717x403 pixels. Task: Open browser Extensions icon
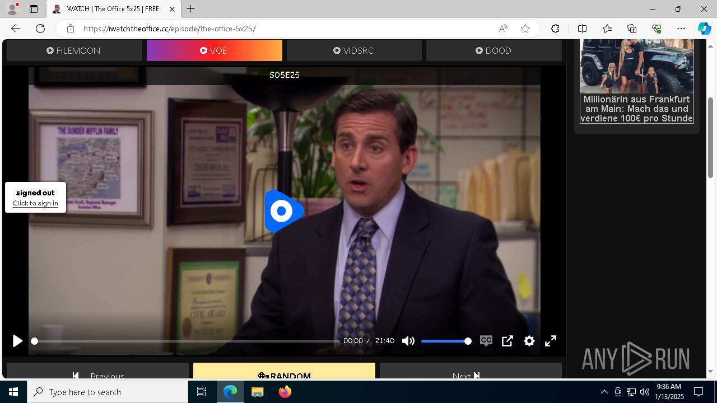(555, 29)
